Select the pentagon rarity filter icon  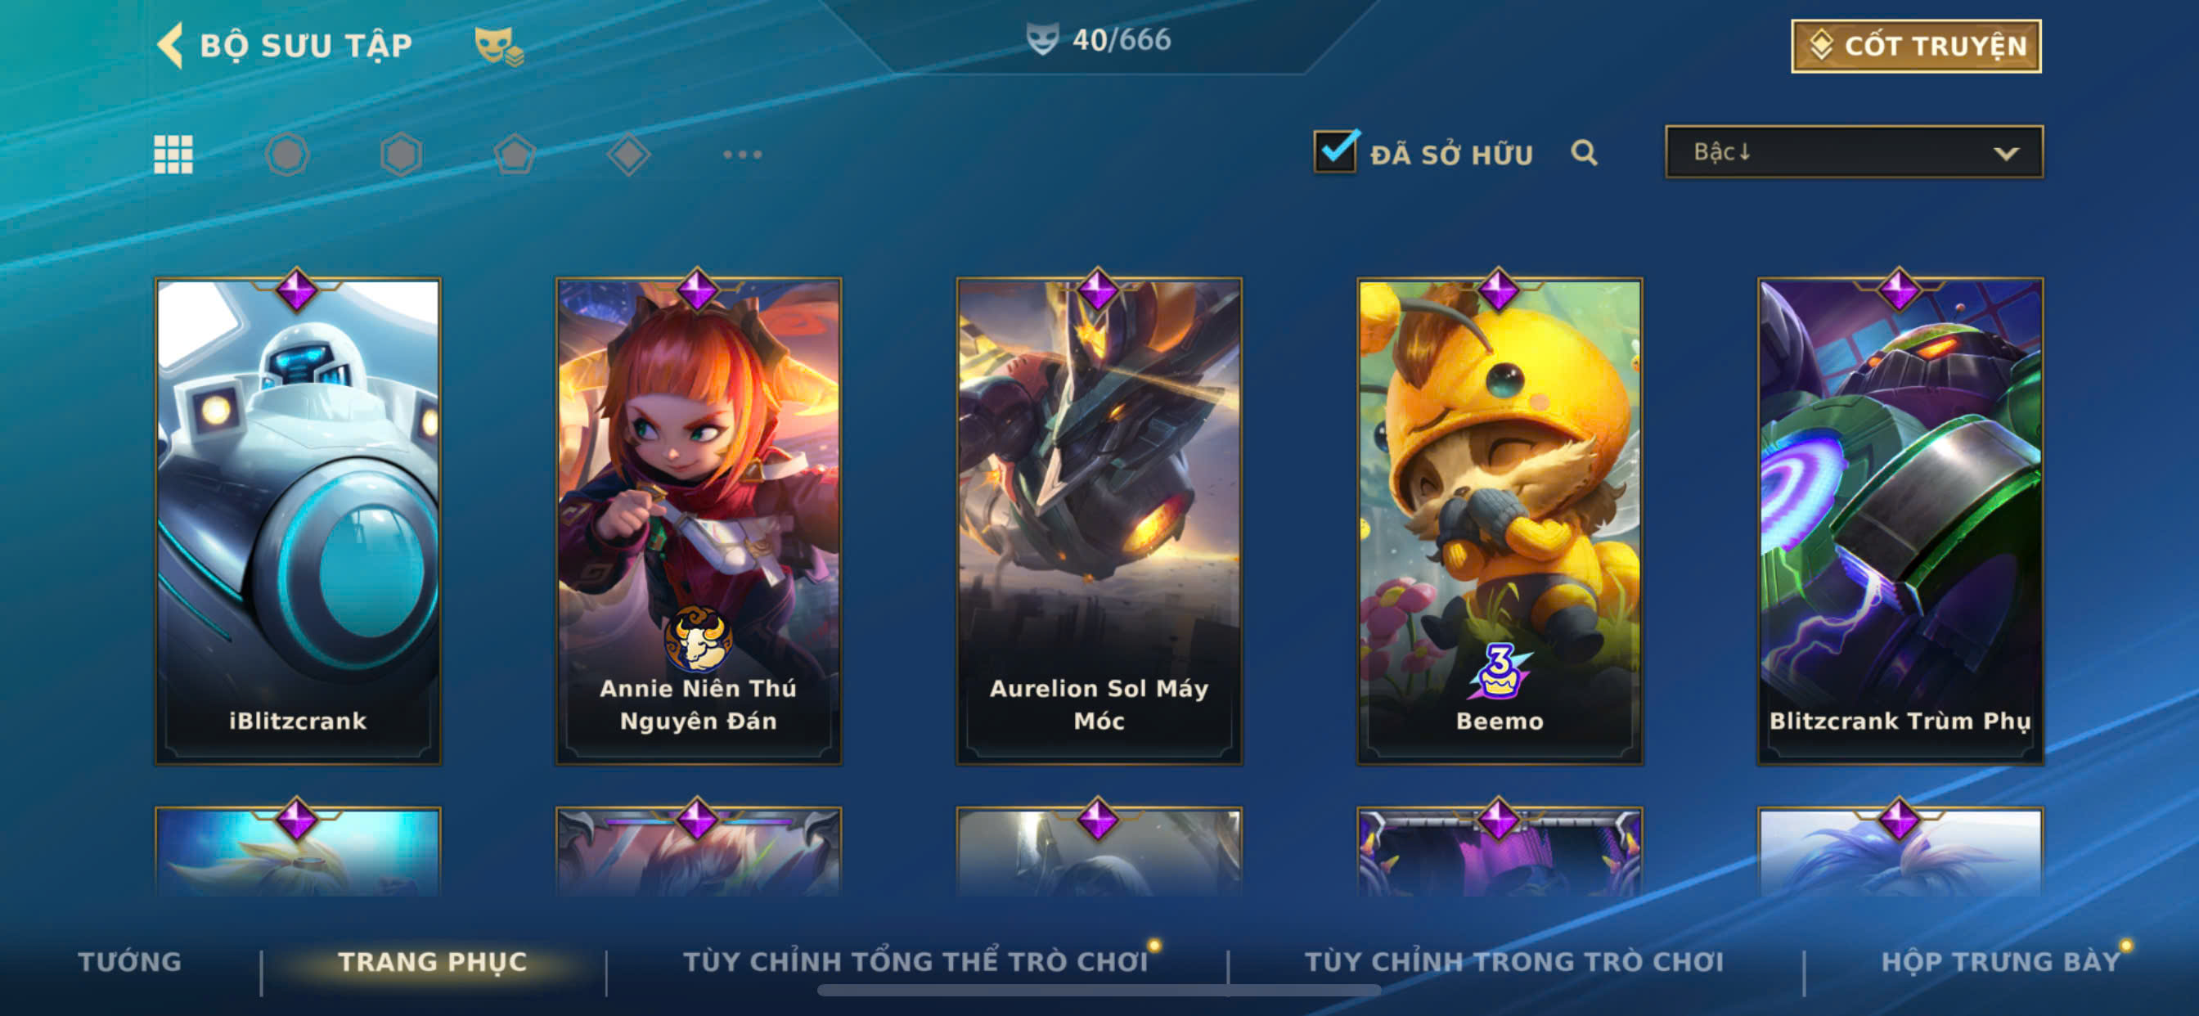tap(515, 155)
